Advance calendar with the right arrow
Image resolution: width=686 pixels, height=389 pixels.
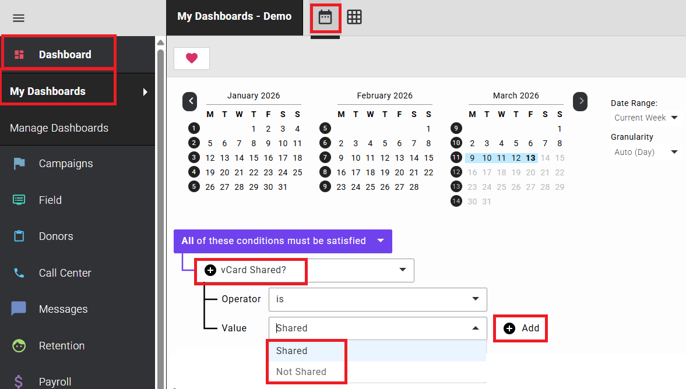click(x=580, y=101)
